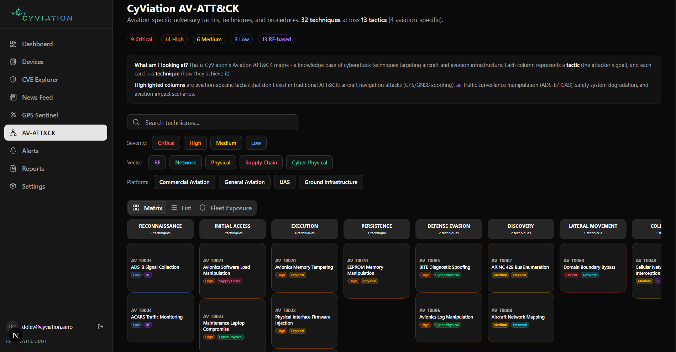This screenshot has height=352, width=676.
Task: Click the logout icon beside email
Action: (x=101, y=327)
